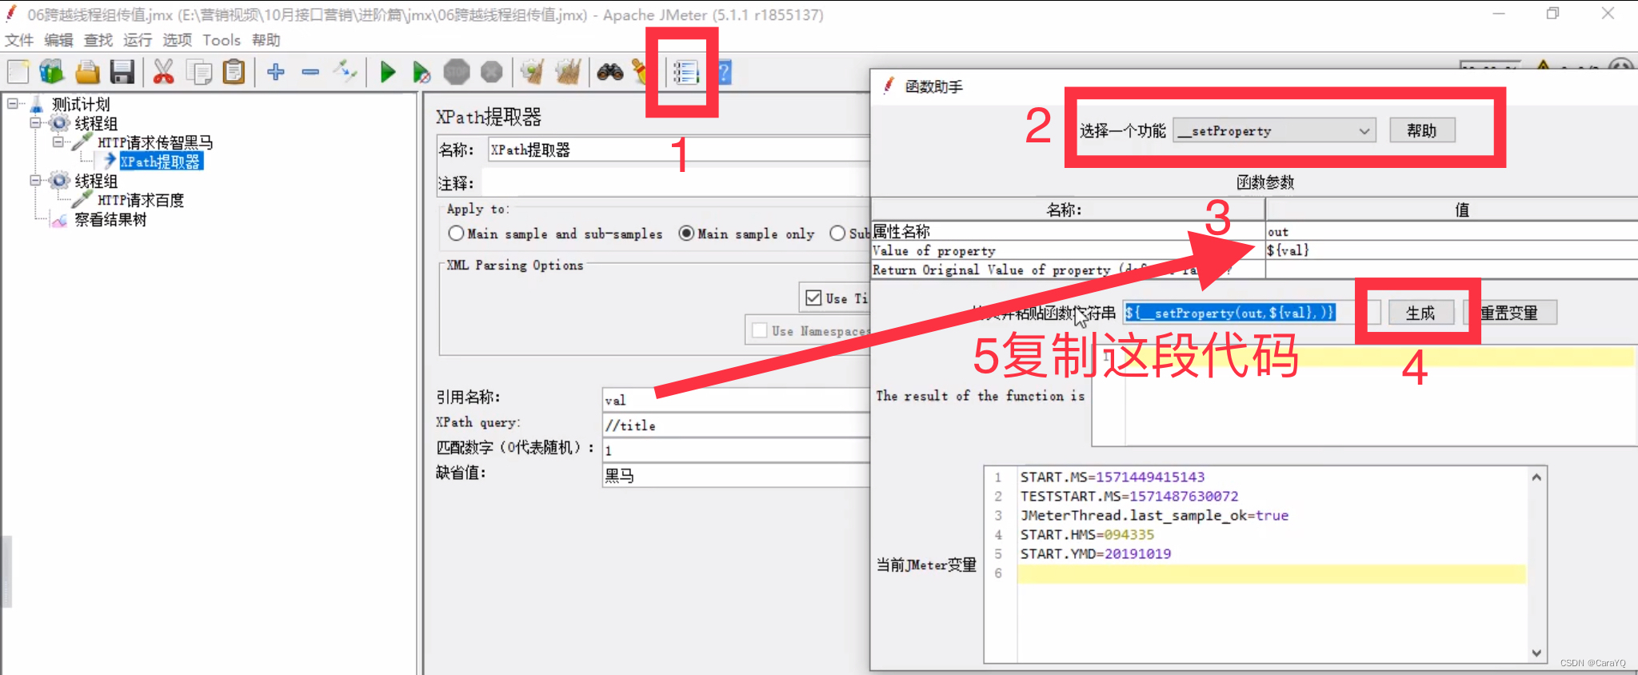Screen dimensions: 1638x675
Task: Click the 重置变量 button
Action: (x=1509, y=313)
